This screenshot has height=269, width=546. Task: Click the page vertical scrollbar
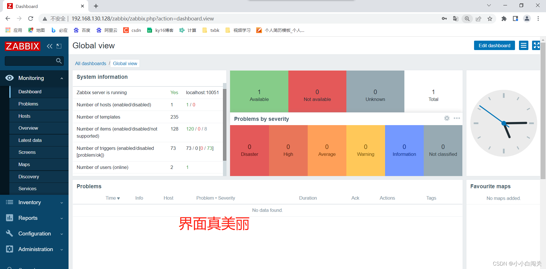543,111
